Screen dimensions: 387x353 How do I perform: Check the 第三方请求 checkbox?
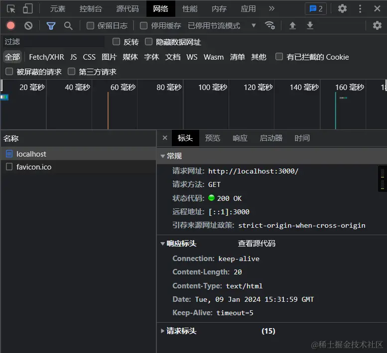tap(71, 72)
